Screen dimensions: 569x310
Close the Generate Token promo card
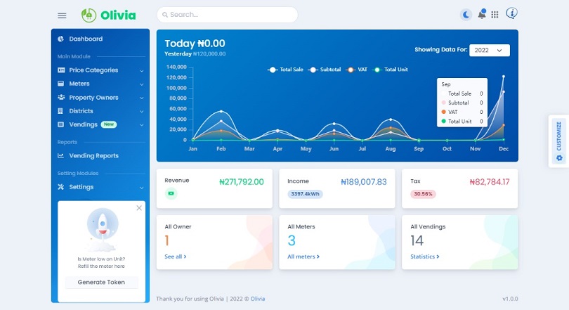tap(138, 208)
